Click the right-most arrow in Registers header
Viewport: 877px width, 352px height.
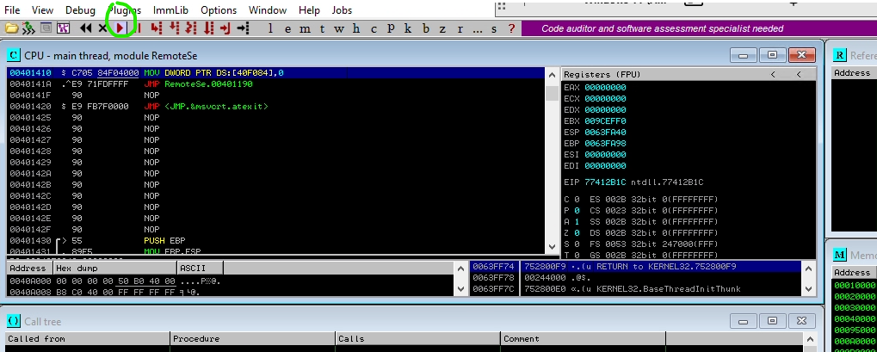point(798,74)
